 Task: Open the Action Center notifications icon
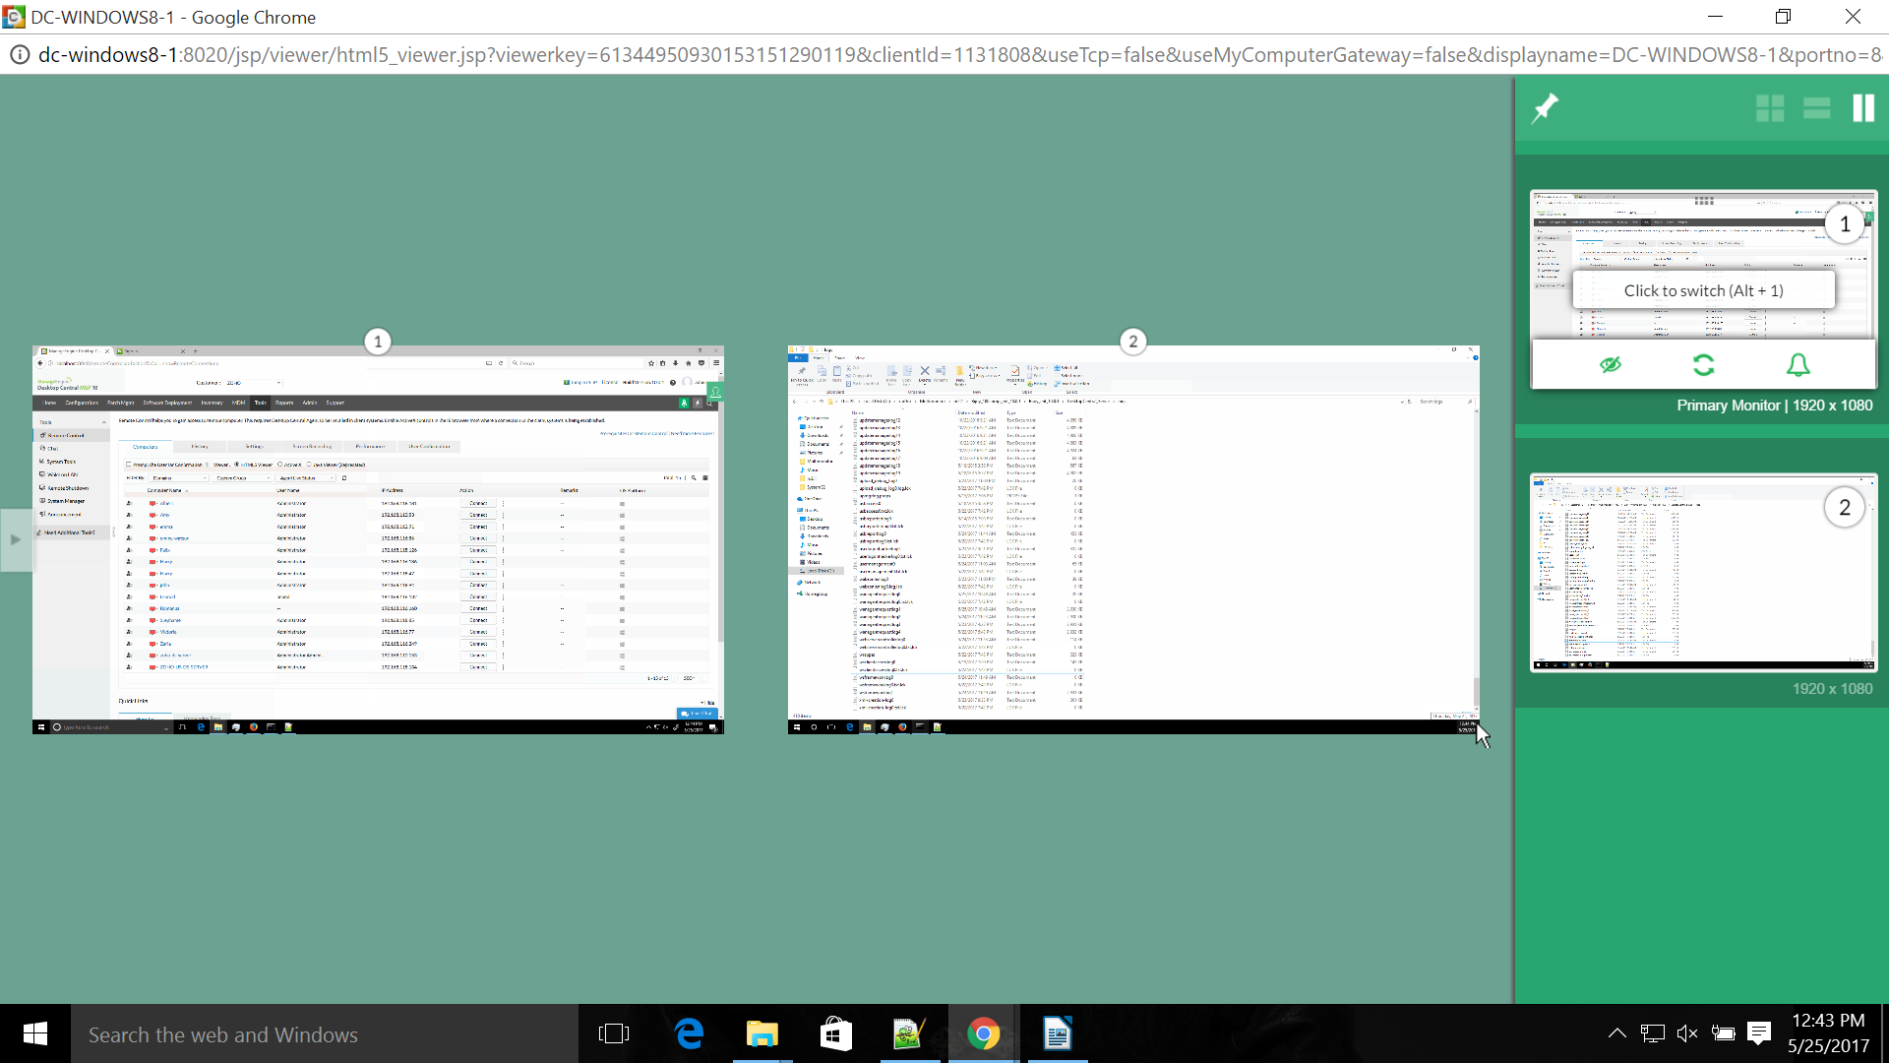(1759, 1033)
